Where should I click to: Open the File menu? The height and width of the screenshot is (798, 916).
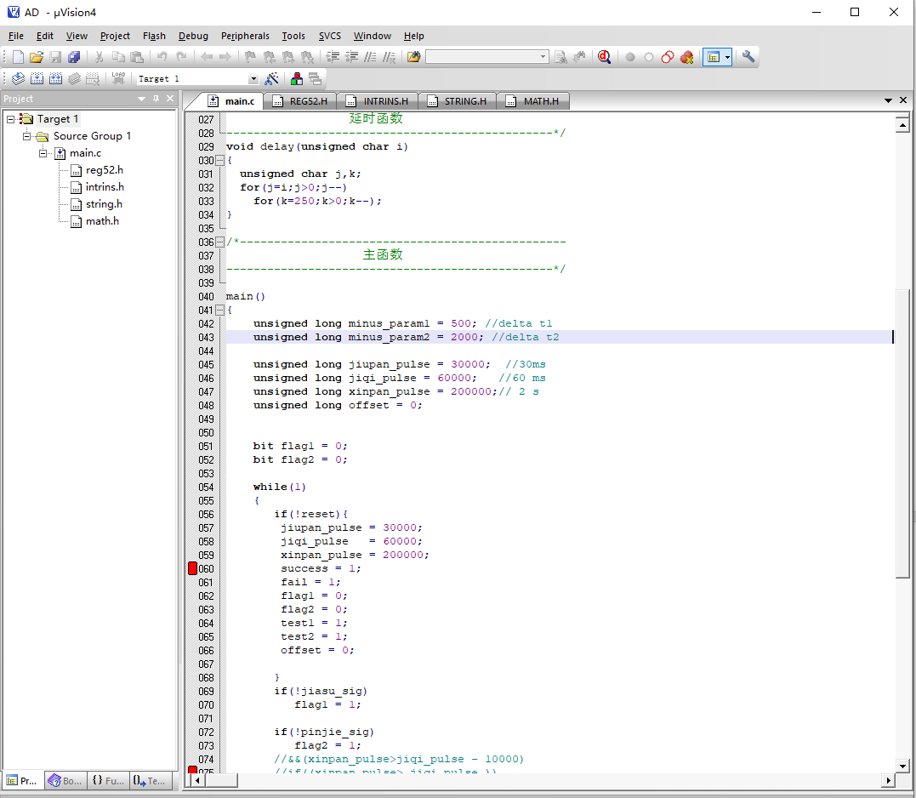point(16,36)
